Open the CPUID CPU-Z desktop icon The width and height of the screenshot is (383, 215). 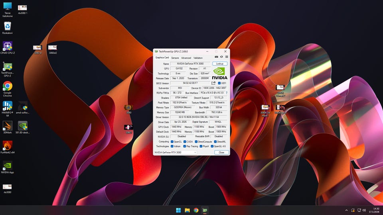7,47
